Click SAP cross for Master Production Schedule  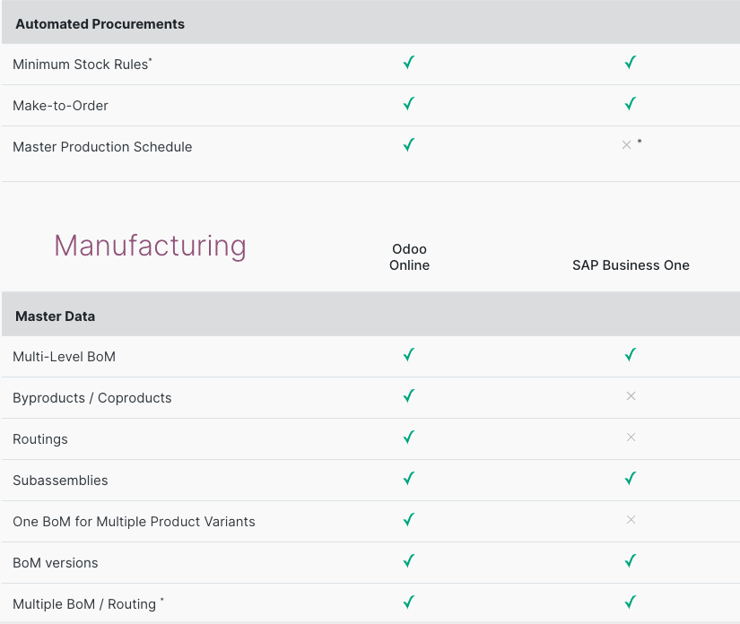coord(627,145)
